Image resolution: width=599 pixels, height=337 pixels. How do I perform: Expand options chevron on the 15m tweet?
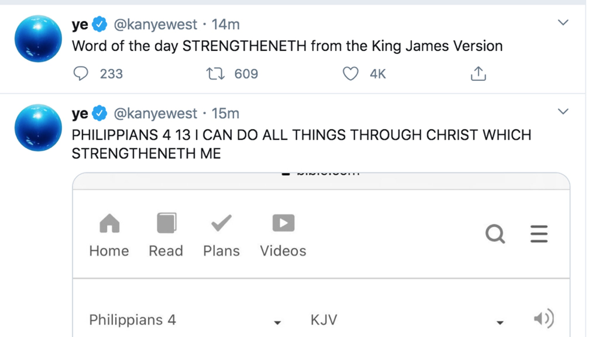click(x=563, y=111)
